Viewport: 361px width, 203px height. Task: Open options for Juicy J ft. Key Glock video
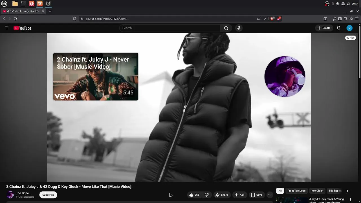click(351, 200)
